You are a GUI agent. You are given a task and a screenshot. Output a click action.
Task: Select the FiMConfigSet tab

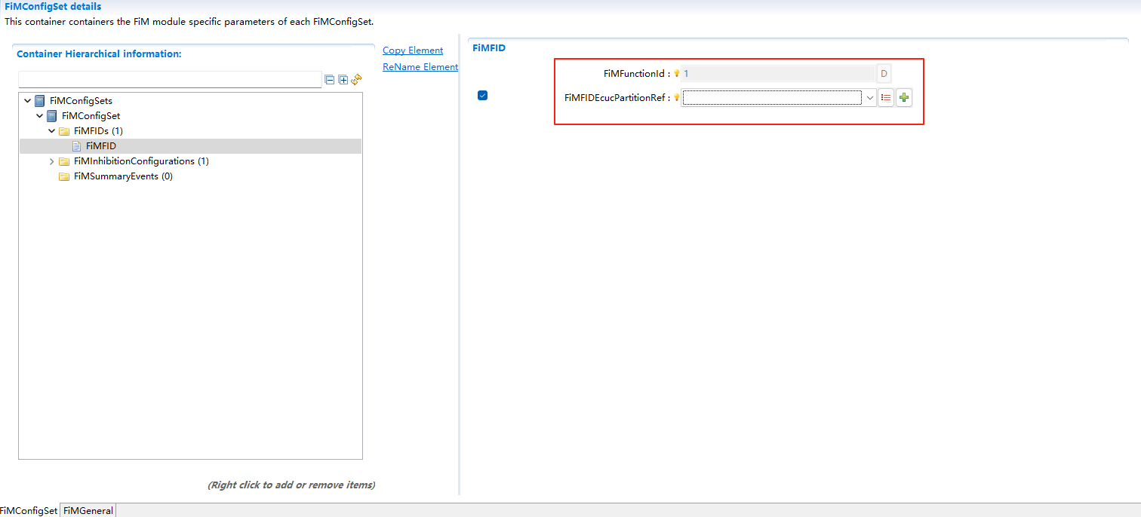pyautogui.click(x=29, y=510)
